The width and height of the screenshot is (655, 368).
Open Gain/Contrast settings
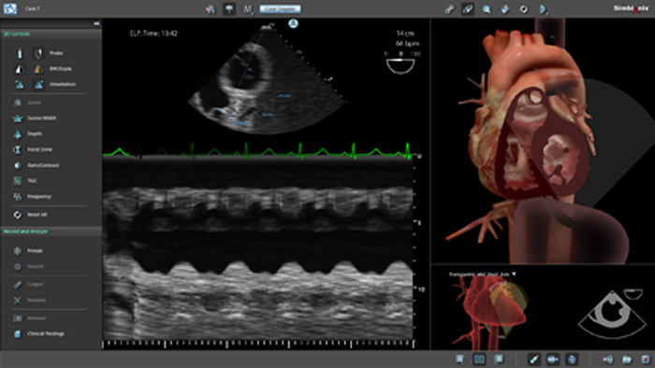click(18, 165)
